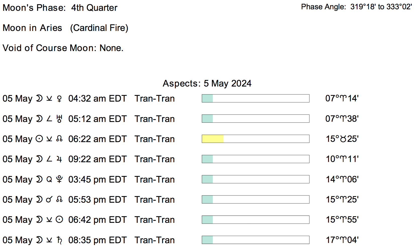Click the 17° Aries 04' position value

342,240
